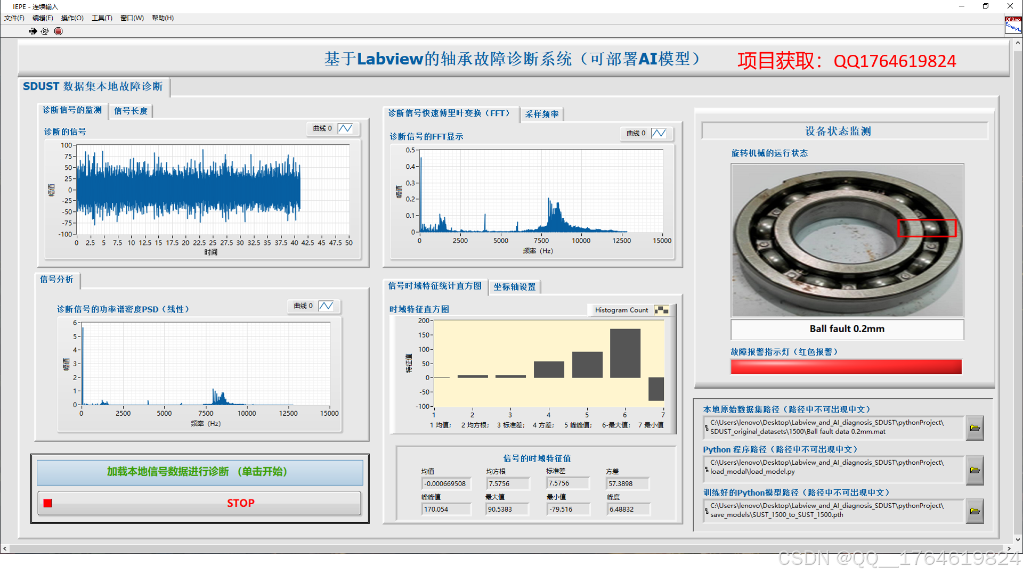Screen dimensions: 1023x575
Task: Click the red Abort Execution icon
Action: point(59,31)
